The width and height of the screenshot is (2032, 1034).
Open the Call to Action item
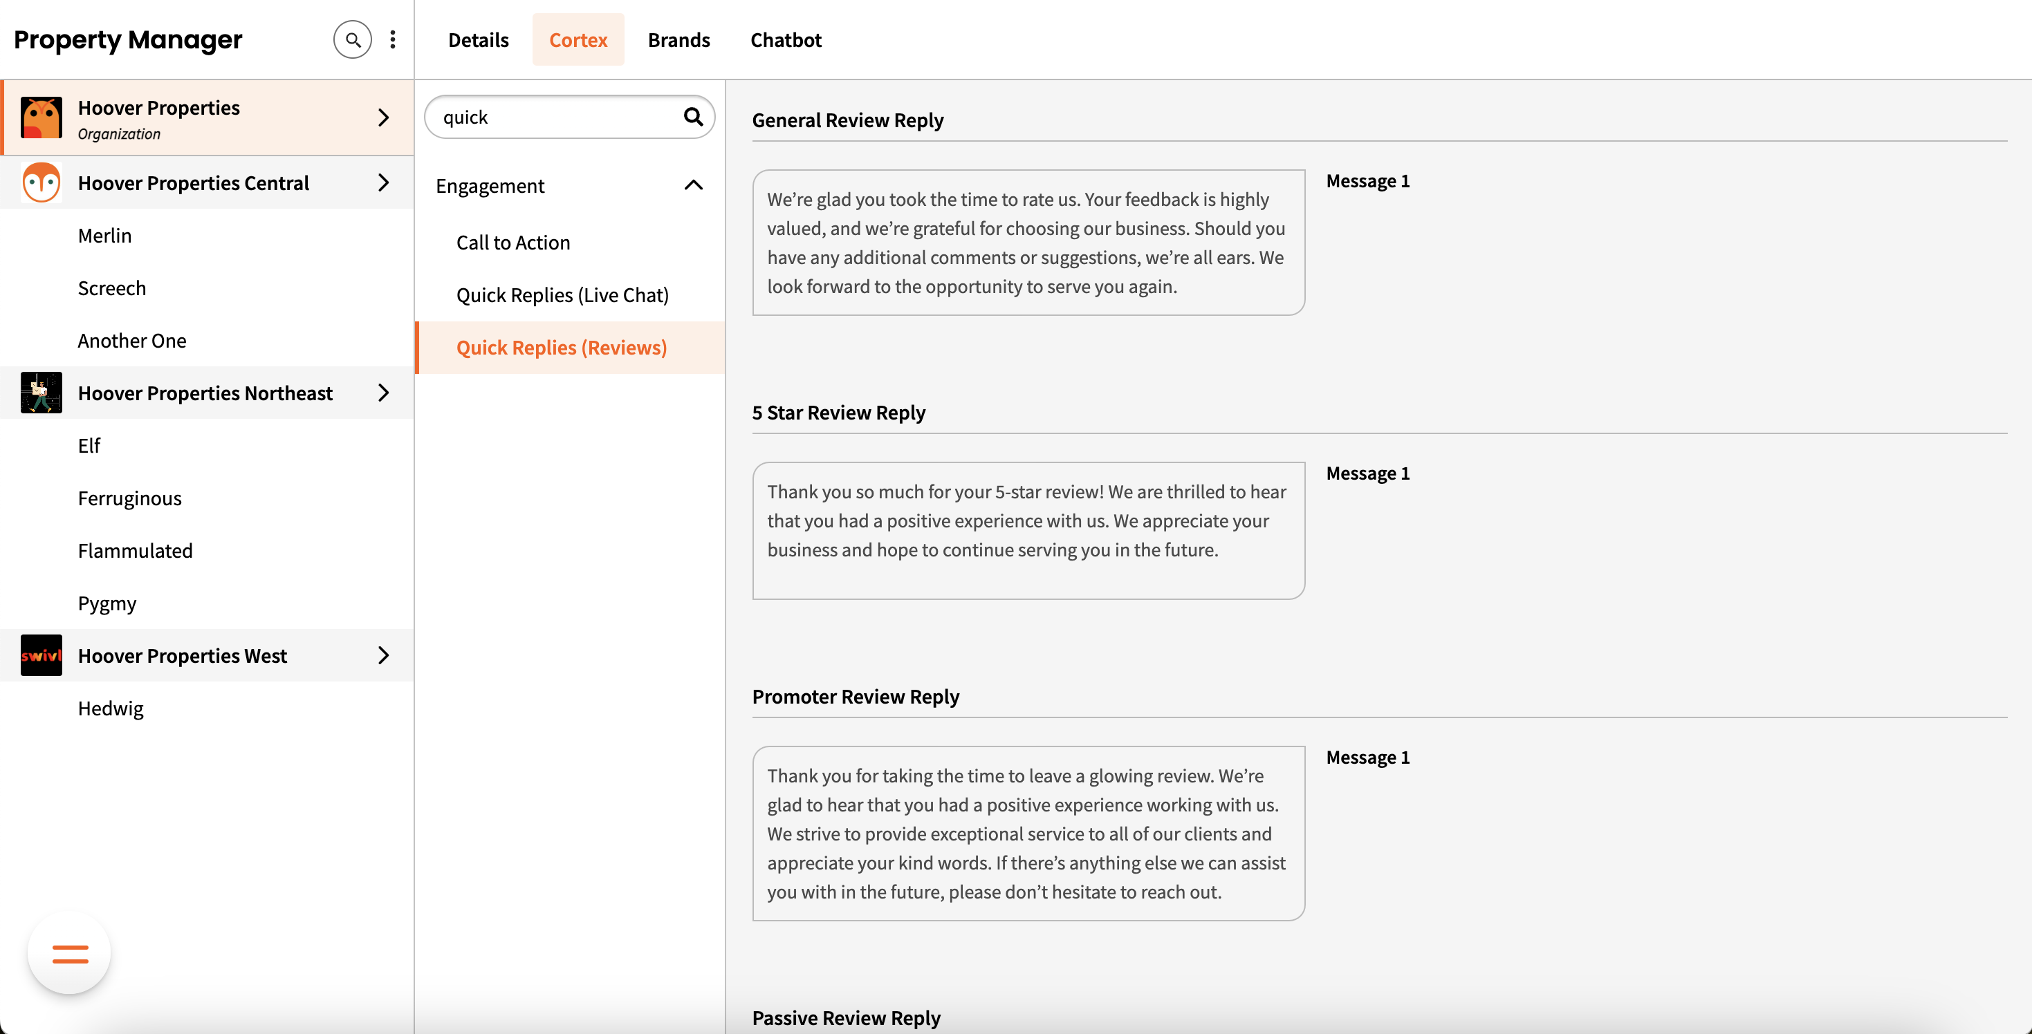coord(512,243)
